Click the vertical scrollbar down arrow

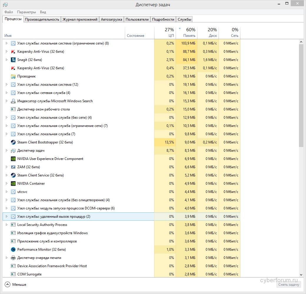click(x=301, y=275)
